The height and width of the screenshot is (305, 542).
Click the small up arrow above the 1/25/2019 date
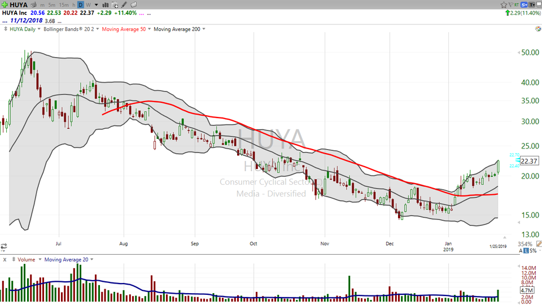[x=504, y=237]
